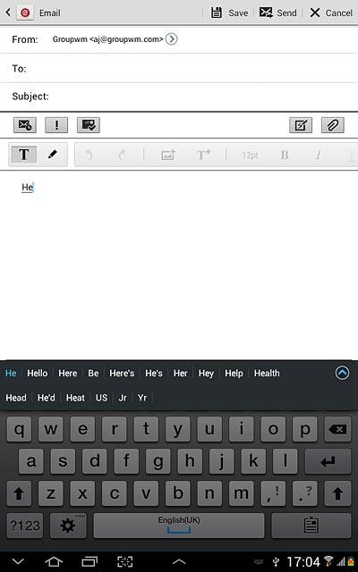Switch to ?123 symbols keyboard

tap(25, 526)
